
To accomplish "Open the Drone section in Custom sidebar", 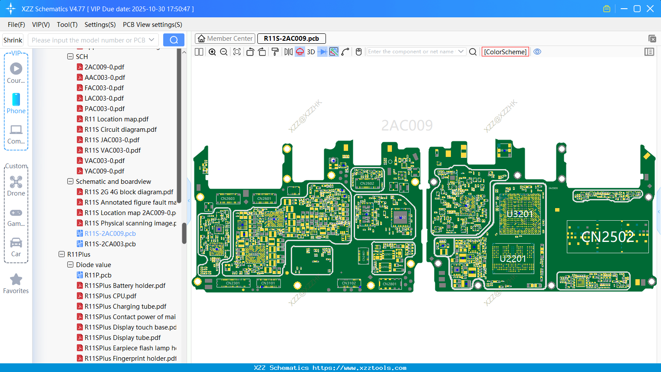I will click(16, 184).
